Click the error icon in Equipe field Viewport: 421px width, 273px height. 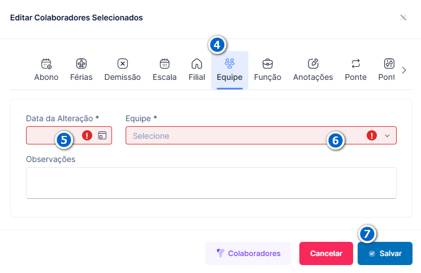(x=372, y=135)
